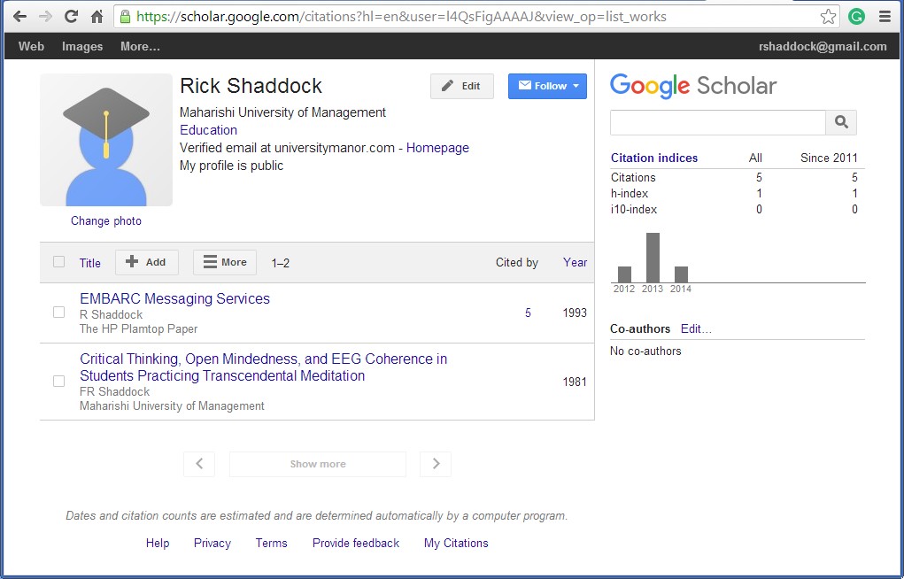904x579 pixels.
Task: Open the EMBARC Messaging Services article
Action: pyautogui.click(x=174, y=298)
